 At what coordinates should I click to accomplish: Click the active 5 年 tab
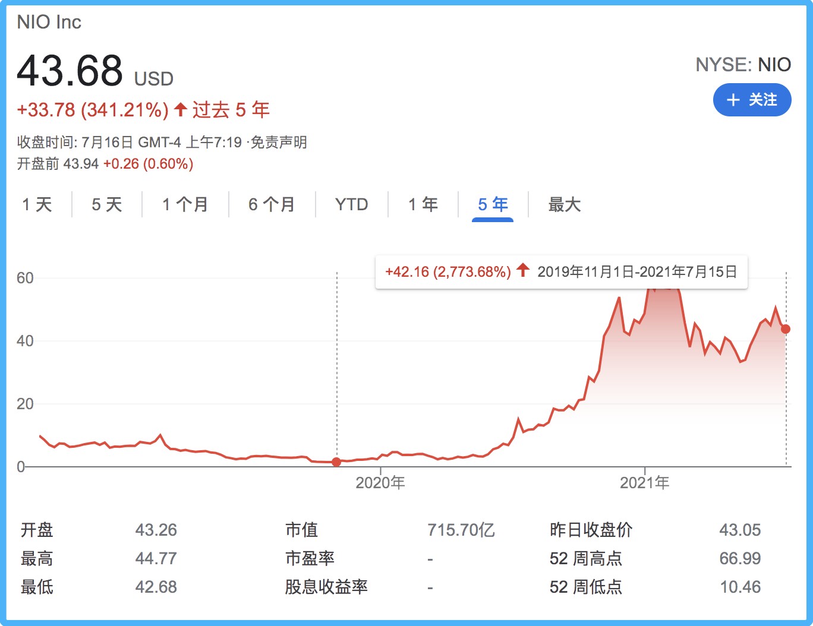click(493, 205)
